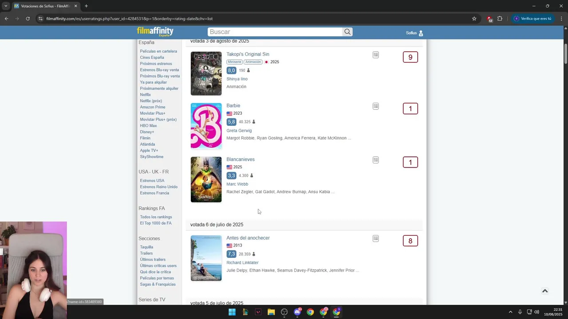Focus the Buscar search field
This screenshot has width=568, height=319.
(x=275, y=32)
